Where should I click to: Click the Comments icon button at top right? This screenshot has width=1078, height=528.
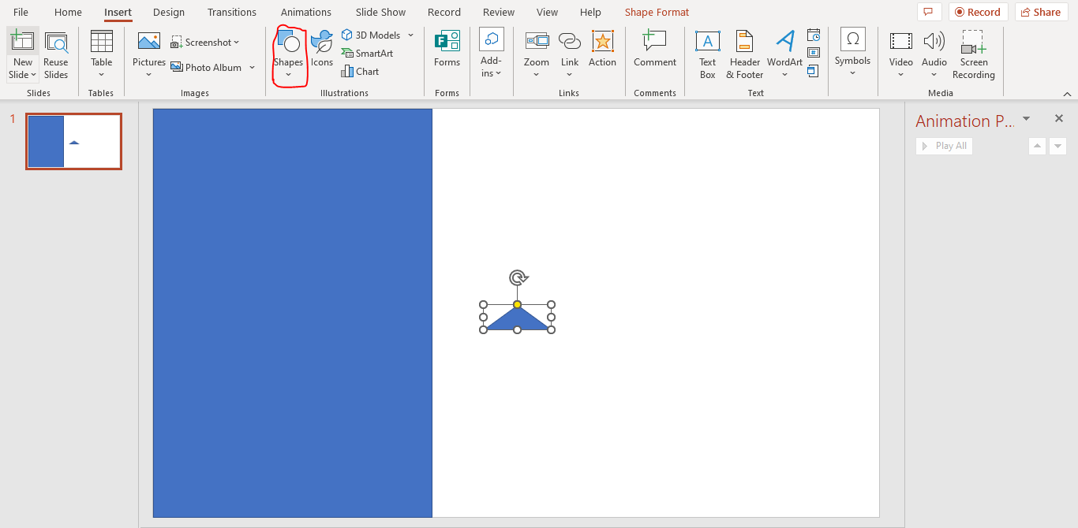click(929, 12)
